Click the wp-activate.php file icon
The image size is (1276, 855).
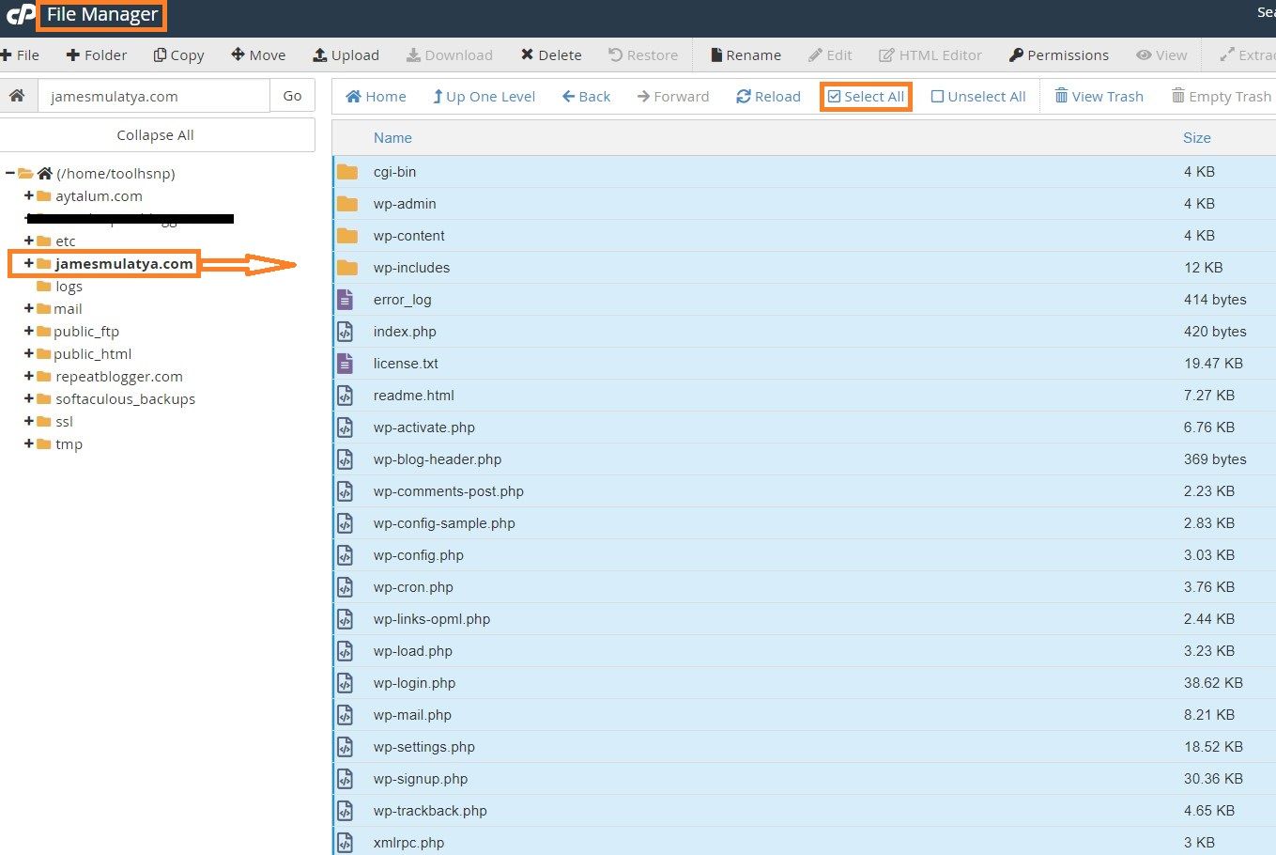pos(346,427)
